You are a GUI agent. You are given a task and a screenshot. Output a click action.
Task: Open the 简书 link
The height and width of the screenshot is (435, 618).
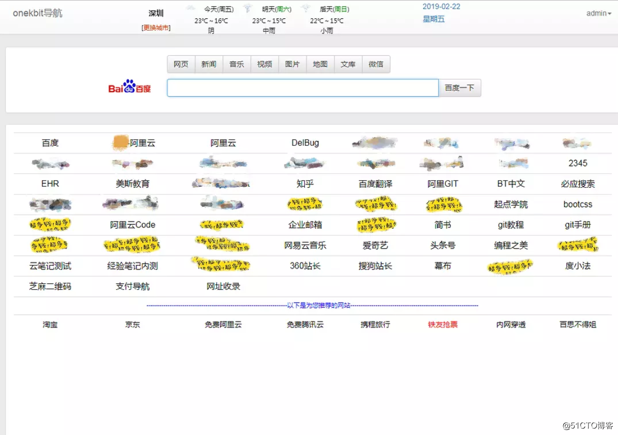click(x=443, y=225)
